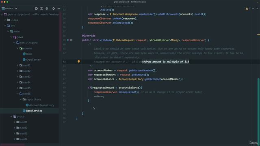Click the getBalance method call

click(152, 79)
